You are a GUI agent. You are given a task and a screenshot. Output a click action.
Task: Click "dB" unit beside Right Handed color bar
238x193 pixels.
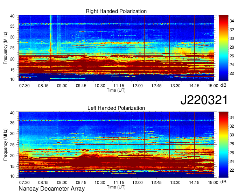tap(223, 85)
